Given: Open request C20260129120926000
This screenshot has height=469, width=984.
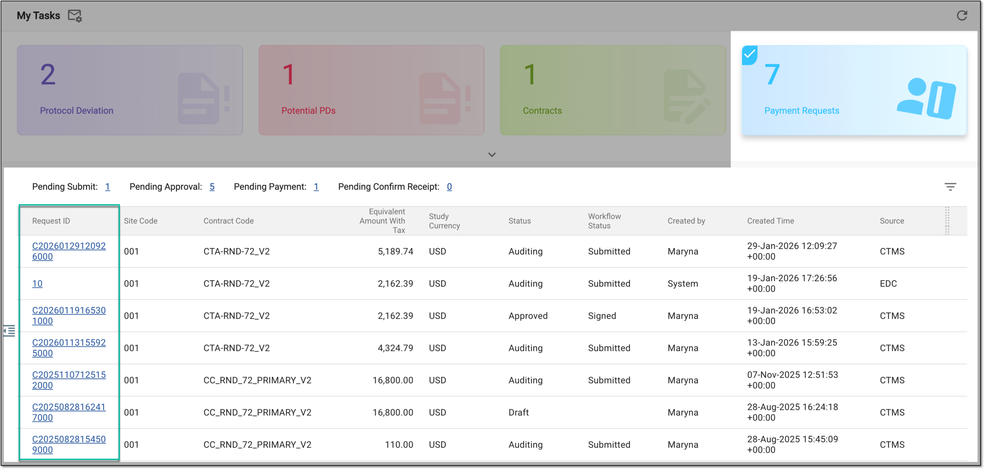Looking at the screenshot, I should pyautogui.click(x=69, y=251).
